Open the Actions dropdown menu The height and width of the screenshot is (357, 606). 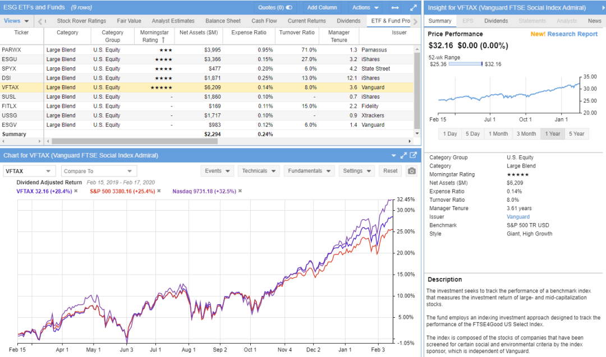click(x=365, y=7)
